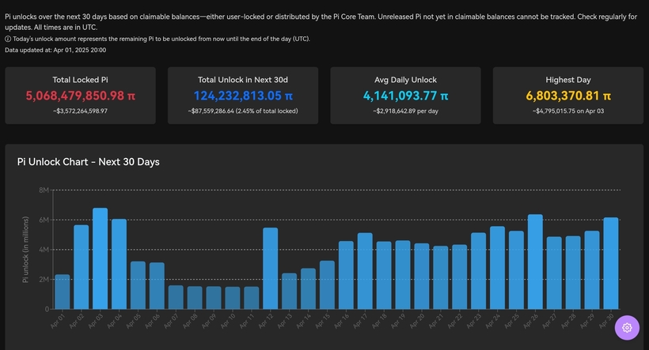Image resolution: width=649 pixels, height=350 pixels.
Task: Click the Apr 16 bar in chart
Action: [346, 275]
